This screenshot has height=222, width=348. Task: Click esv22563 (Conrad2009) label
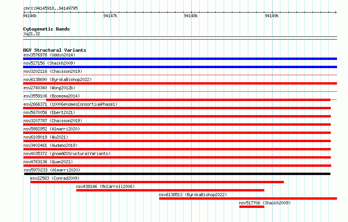pos(55,178)
